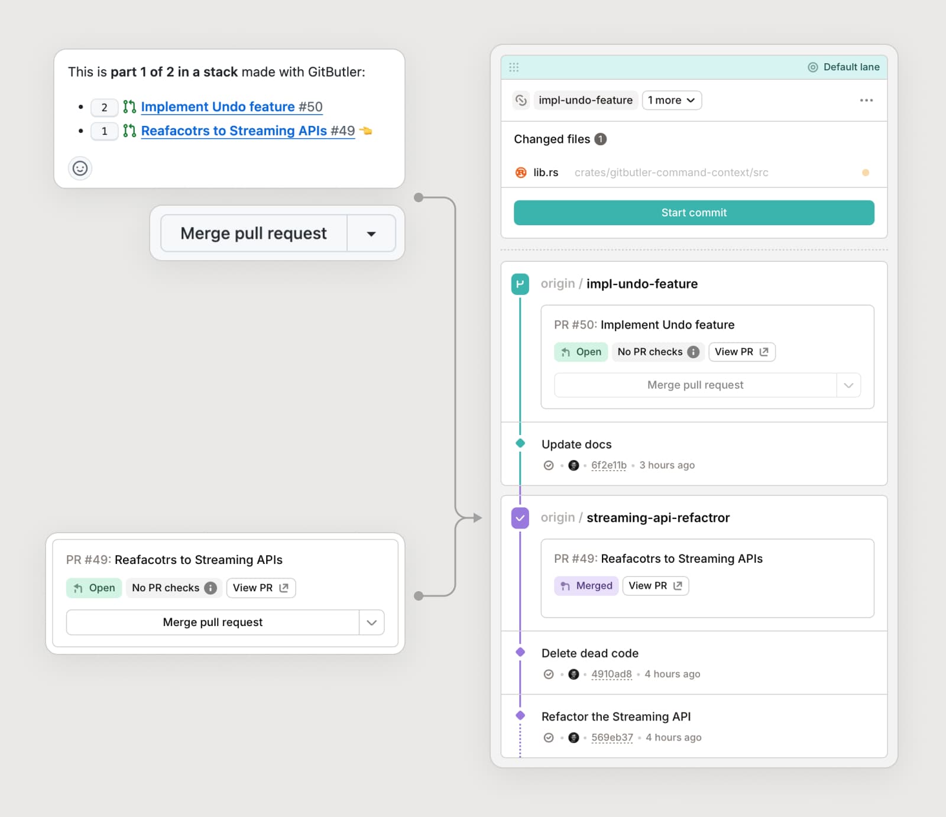Click the drag handle grid icon in lane header
The width and height of the screenshot is (946, 817).
click(514, 67)
